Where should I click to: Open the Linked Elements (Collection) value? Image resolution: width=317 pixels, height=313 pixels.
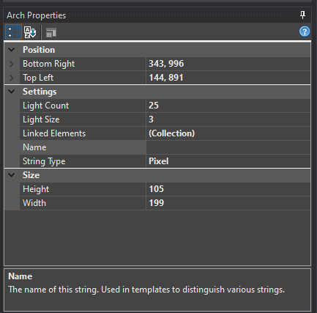pos(228,133)
